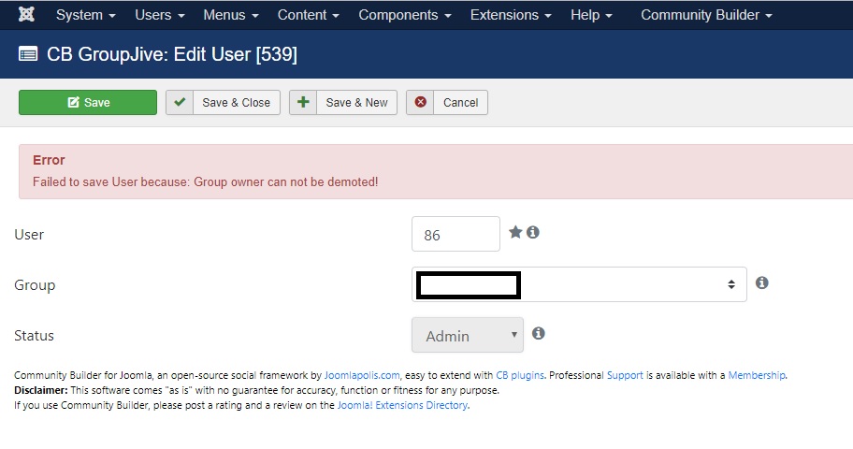Open Joomla! Extensions Directory link
Screen dimensions: 853x449
[x=402, y=405]
